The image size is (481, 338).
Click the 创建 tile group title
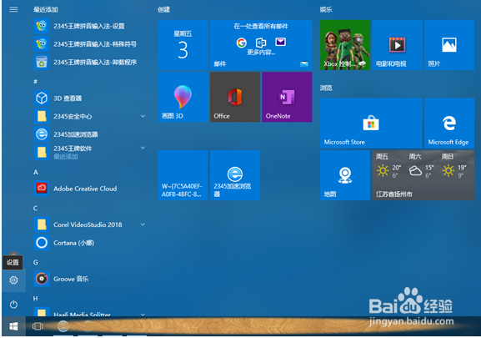pos(164,9)
